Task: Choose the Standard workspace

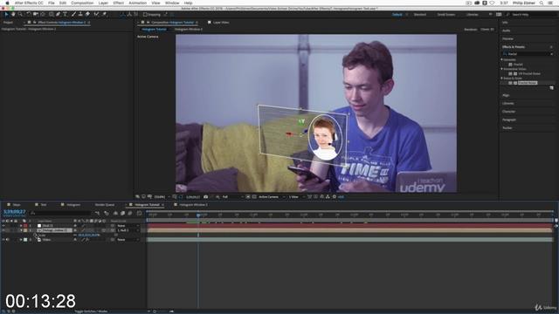Action: point(420,15)
